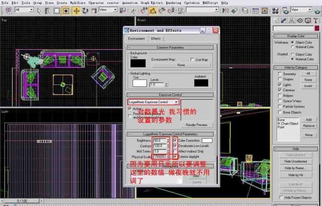Toggle the Active exposure control checkbox
This screenshot has width=322, height=206.
(130, 109)
